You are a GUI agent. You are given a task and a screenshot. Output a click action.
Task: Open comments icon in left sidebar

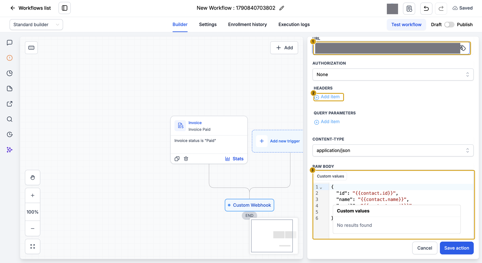pyautogui.click(x=10, y=43)
